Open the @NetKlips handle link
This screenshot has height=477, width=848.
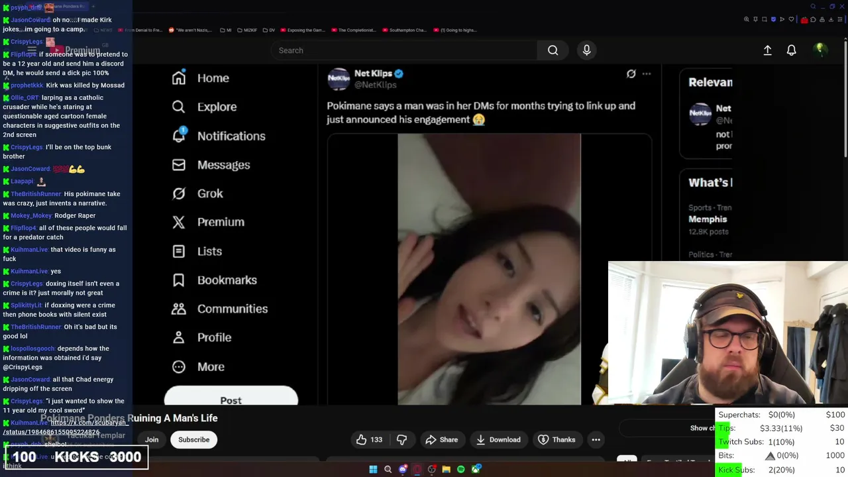375,85
